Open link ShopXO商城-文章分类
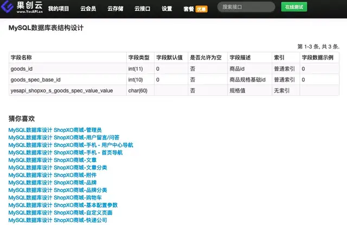 click(57, 168)
